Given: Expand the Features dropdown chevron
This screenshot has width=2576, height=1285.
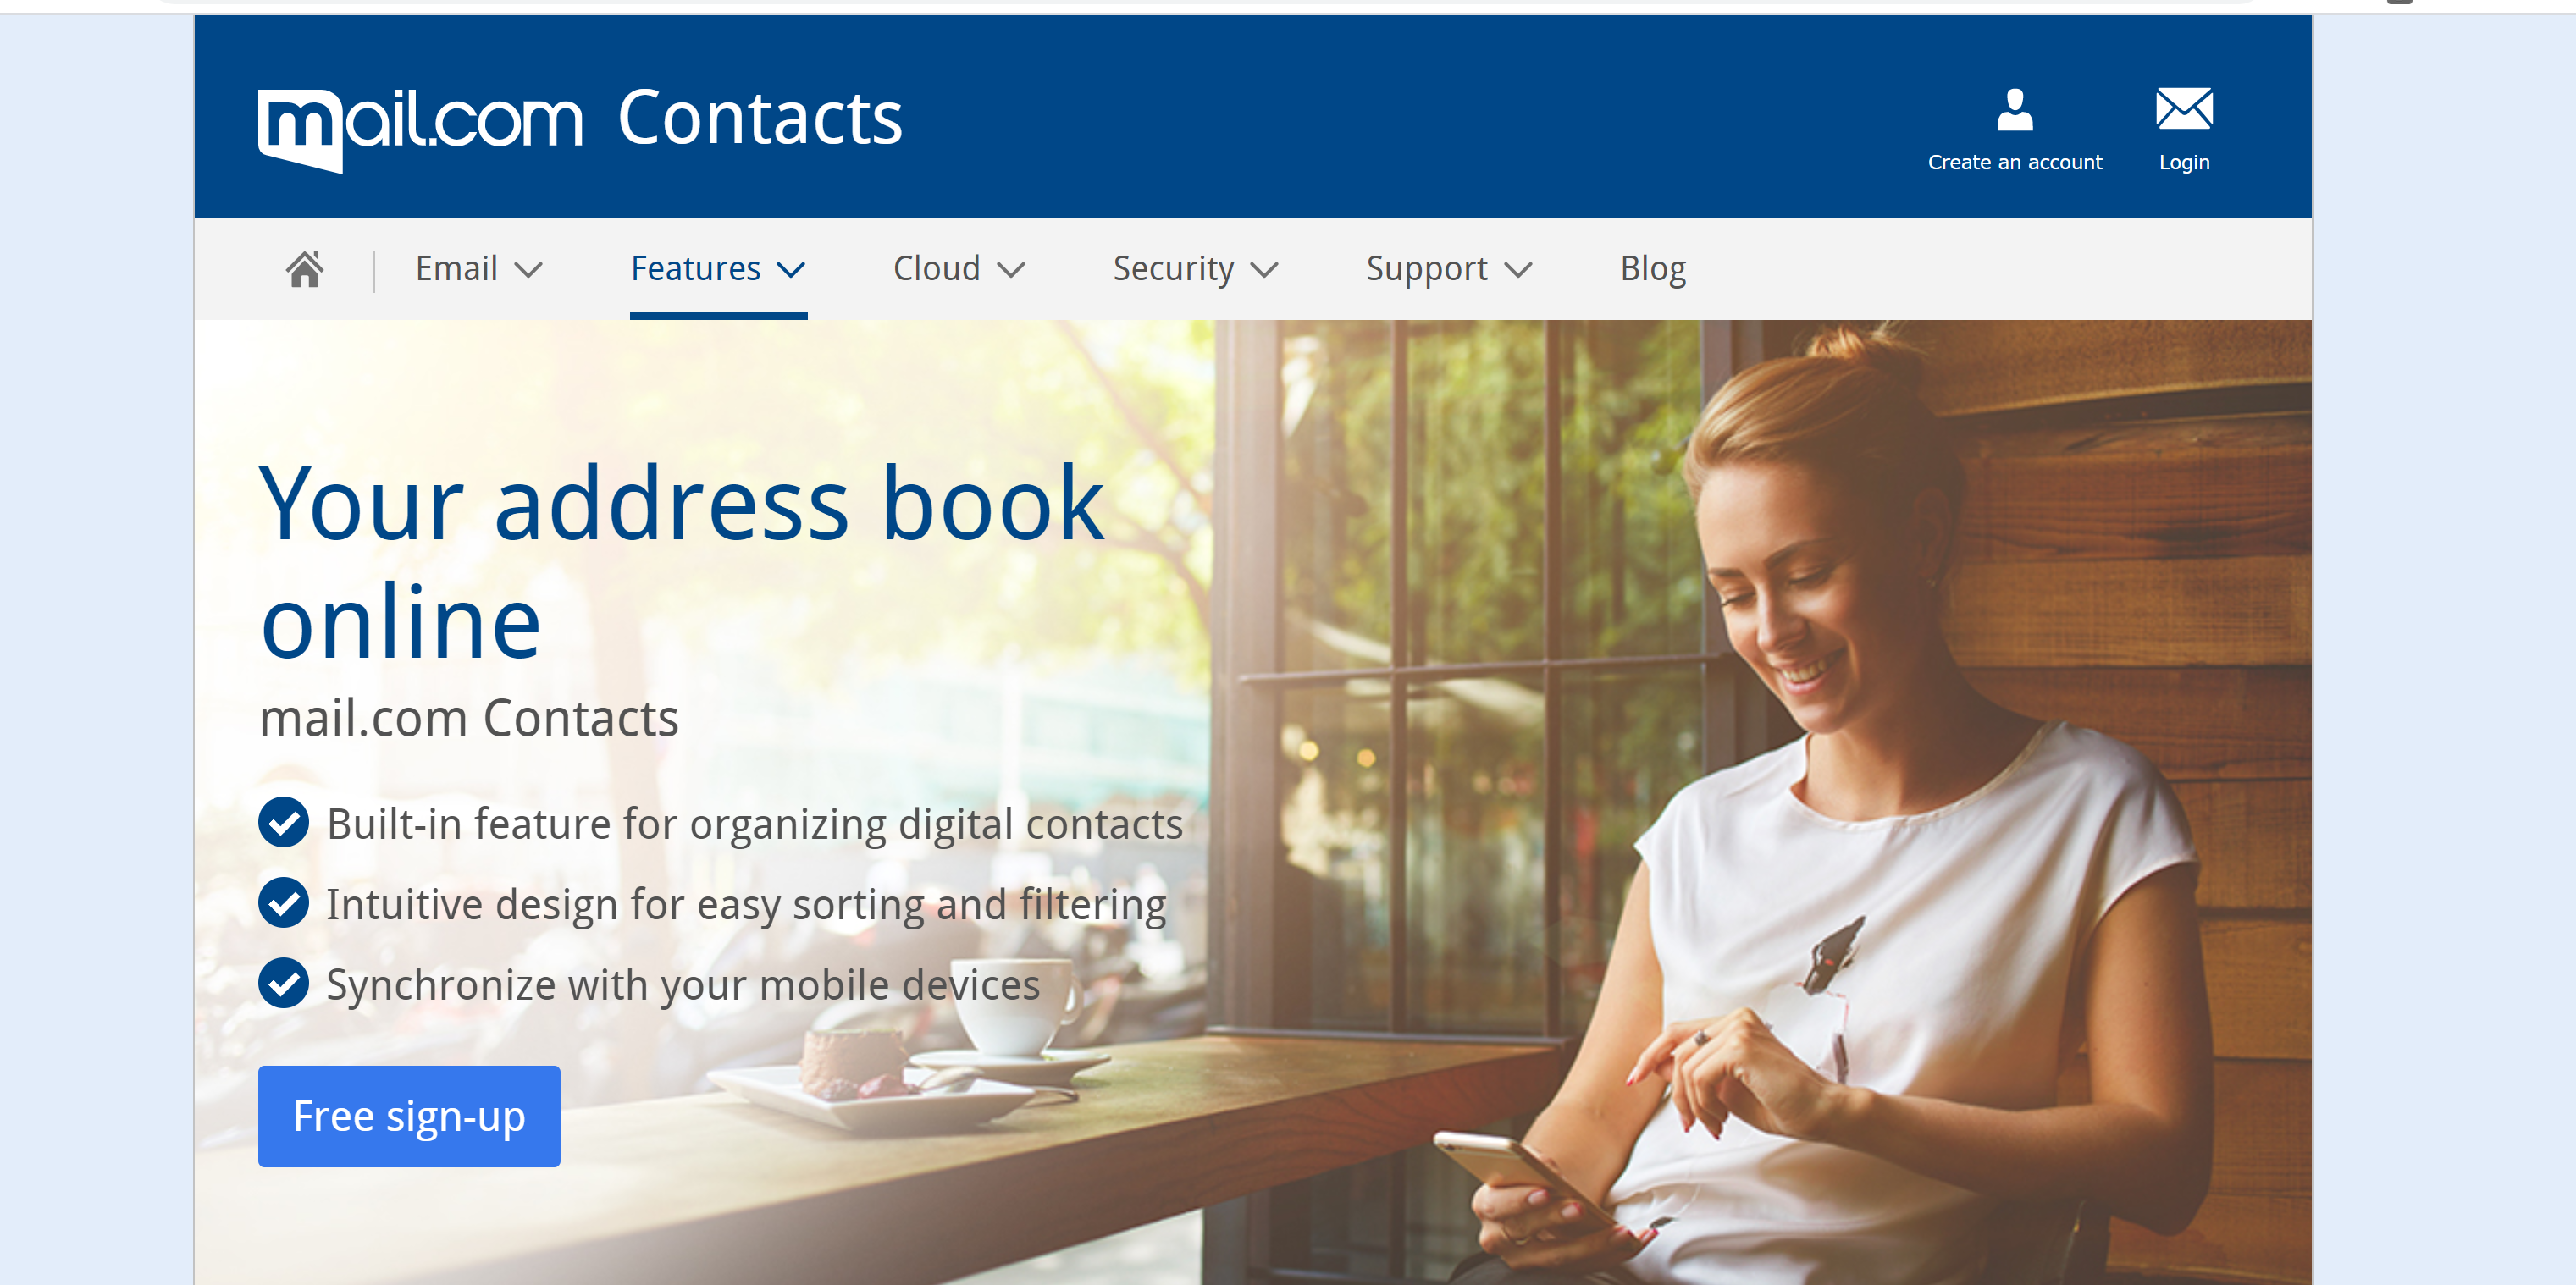Looking at the screenshot, I should click(791, 270).
